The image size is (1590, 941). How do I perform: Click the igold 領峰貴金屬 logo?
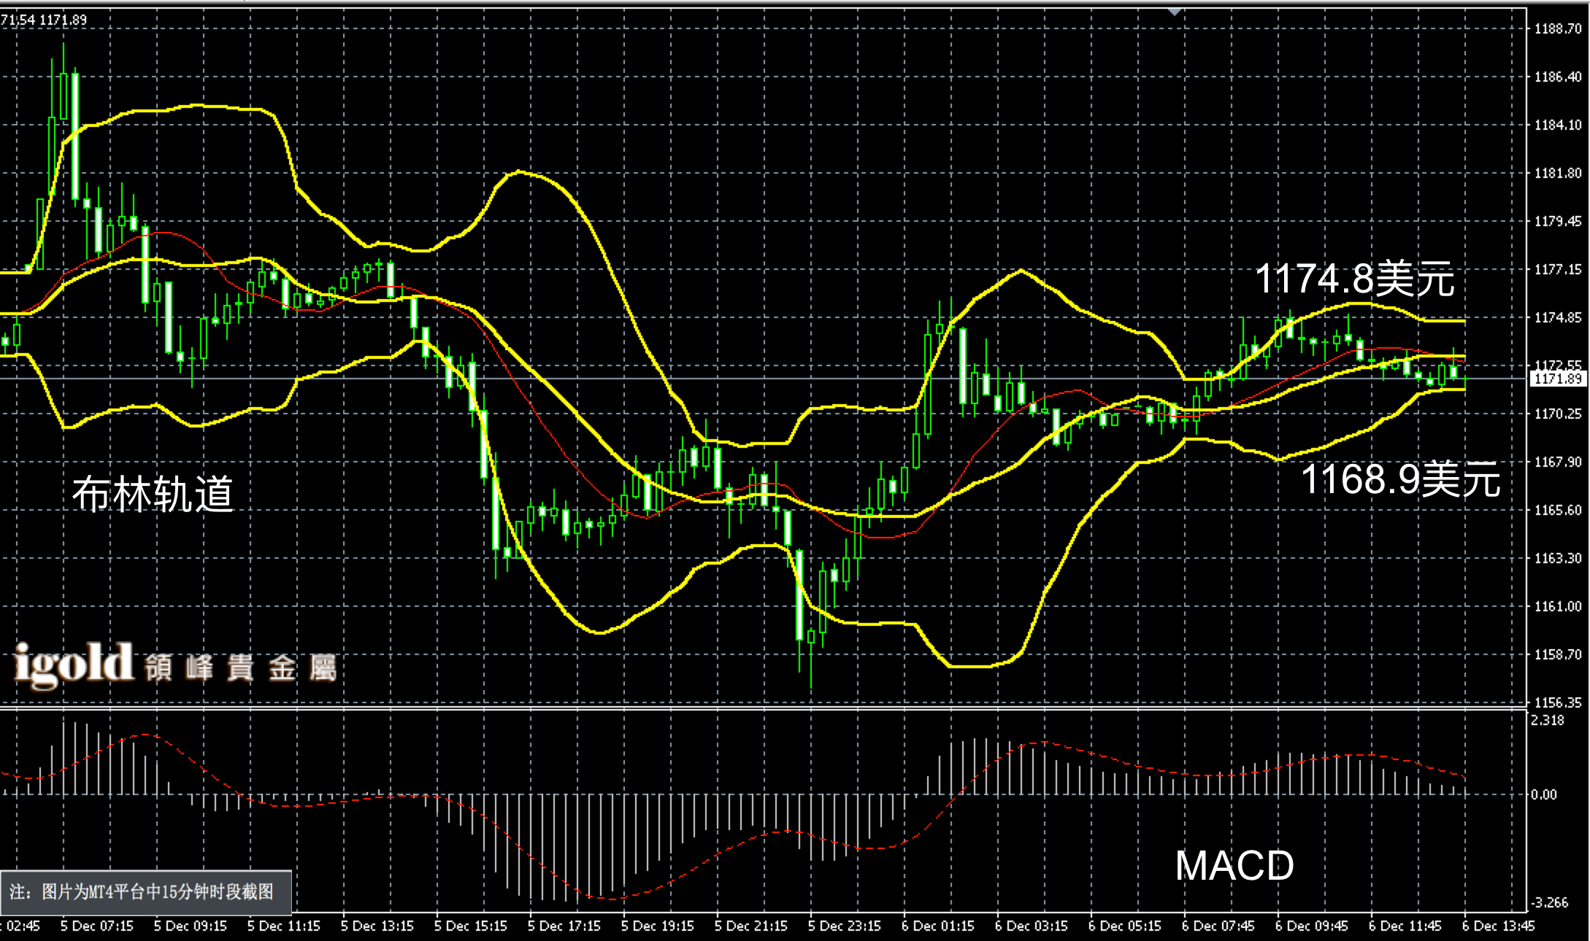pyautogui.click(x=175, y=665)
